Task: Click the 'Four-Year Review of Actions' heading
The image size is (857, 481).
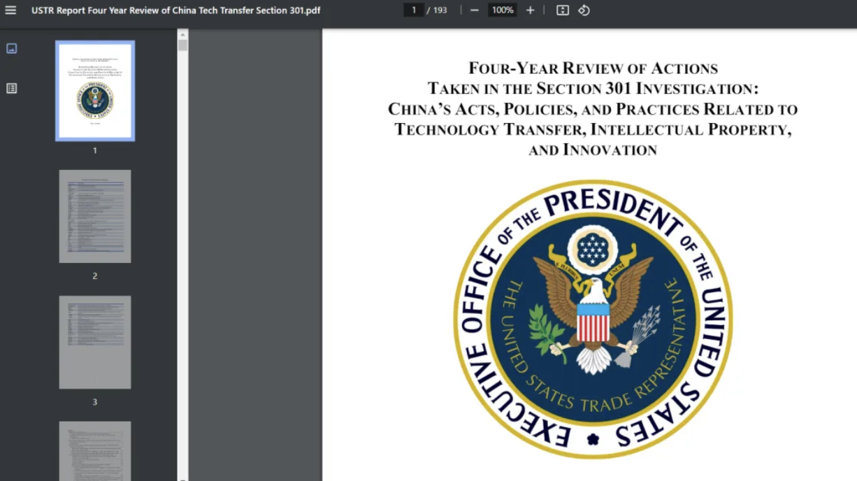Action: (x=593, y=69)
